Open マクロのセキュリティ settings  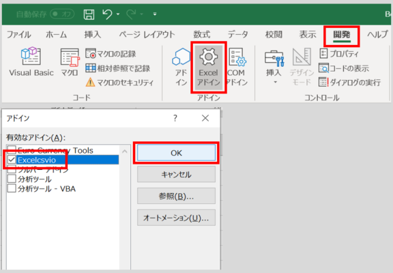tap(119, 82)
